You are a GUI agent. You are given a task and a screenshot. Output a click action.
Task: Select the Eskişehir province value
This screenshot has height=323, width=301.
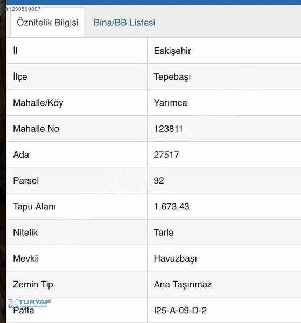(x=172, y=51)
